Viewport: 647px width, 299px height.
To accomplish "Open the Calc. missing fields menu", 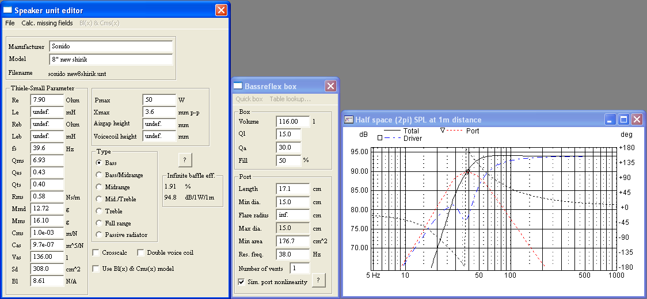I will click(x=47, y=23).
